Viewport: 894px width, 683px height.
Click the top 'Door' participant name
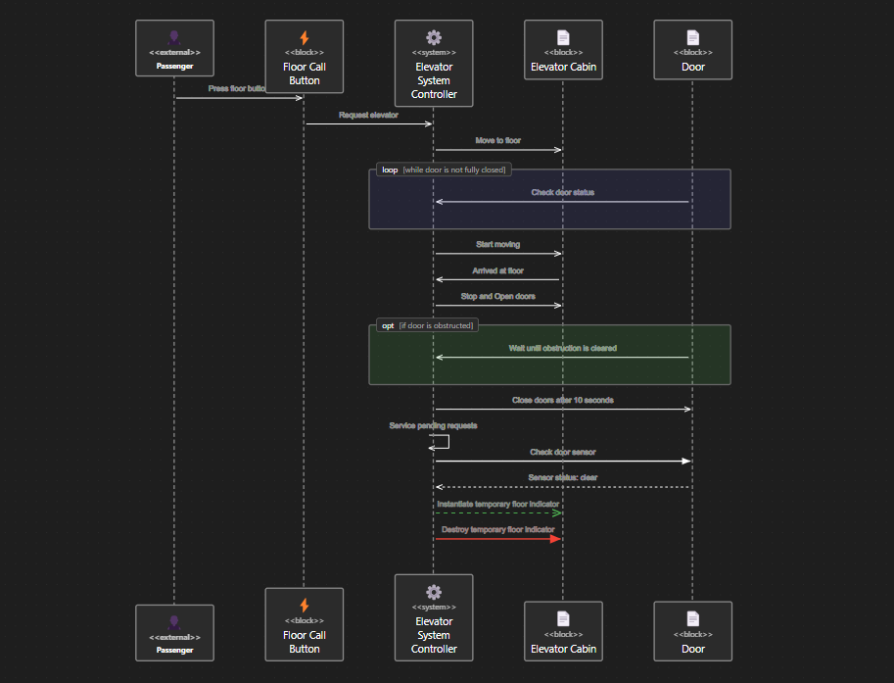[x=692, y=67]
